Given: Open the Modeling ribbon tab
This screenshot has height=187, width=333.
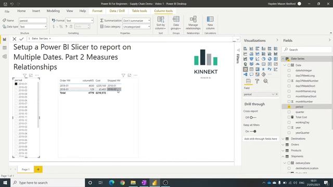Looking at the screenshot, I should click(x=53, y=11).
